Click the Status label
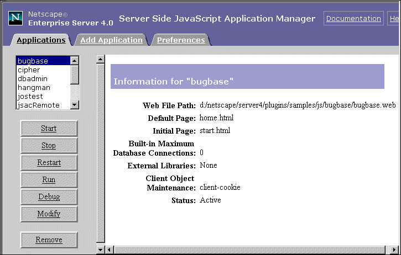This screenshot has height=255, width=401. 184,200
